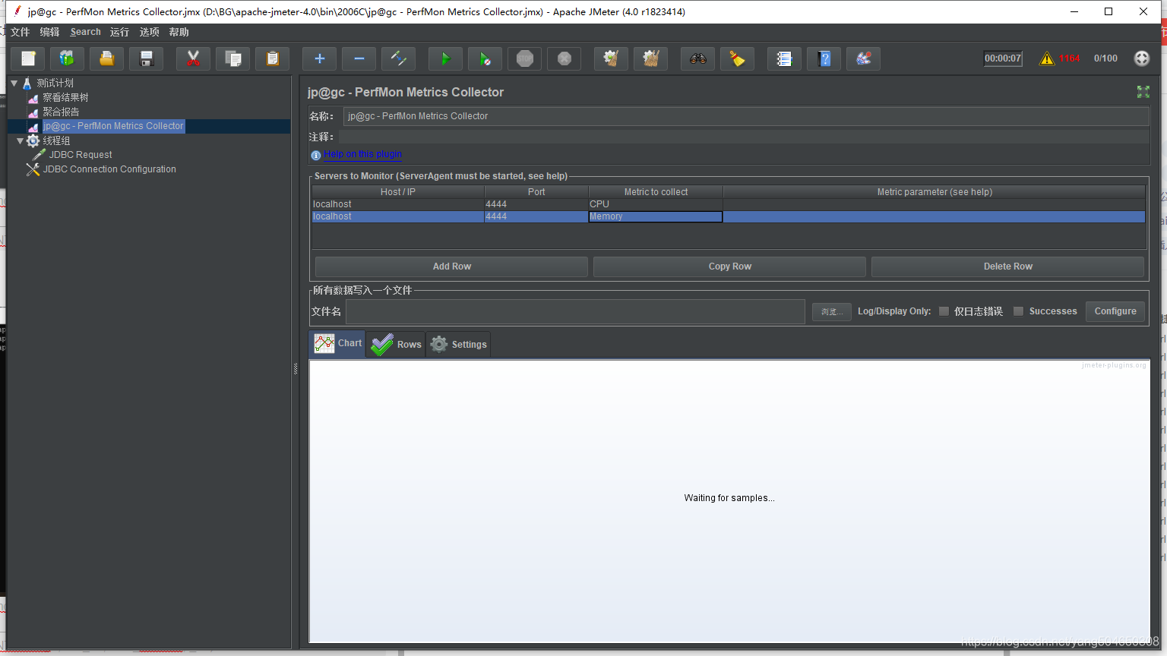This screenshot has width=1167, height=656.
Task: Save the test plan with floppy icon
Action: click(147, 58)
